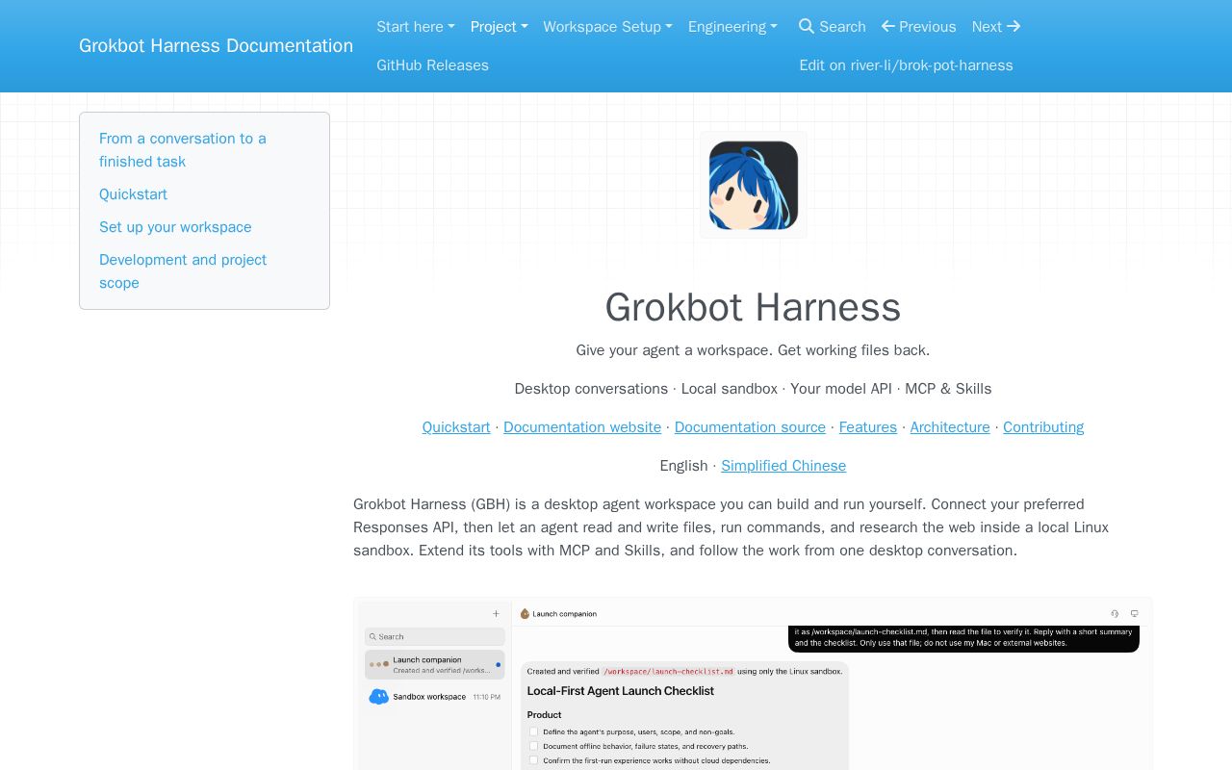Open the Project dropdown menu
This screenshot has width=1232, height=770.
[499, 27]
